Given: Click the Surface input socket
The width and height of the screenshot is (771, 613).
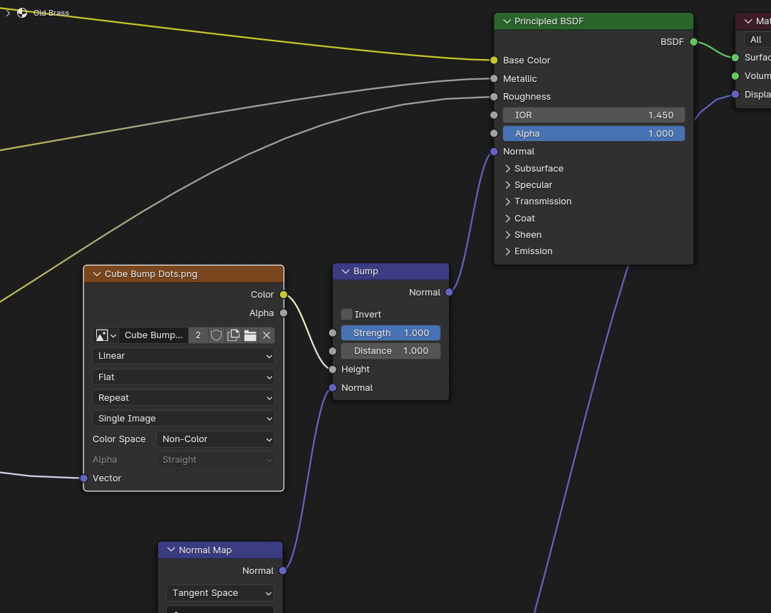Looking at the screenshot, I should coord(735,58).
